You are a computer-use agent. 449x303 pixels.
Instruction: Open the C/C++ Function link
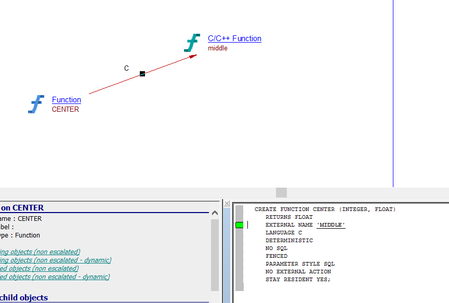tap(234, 38)
